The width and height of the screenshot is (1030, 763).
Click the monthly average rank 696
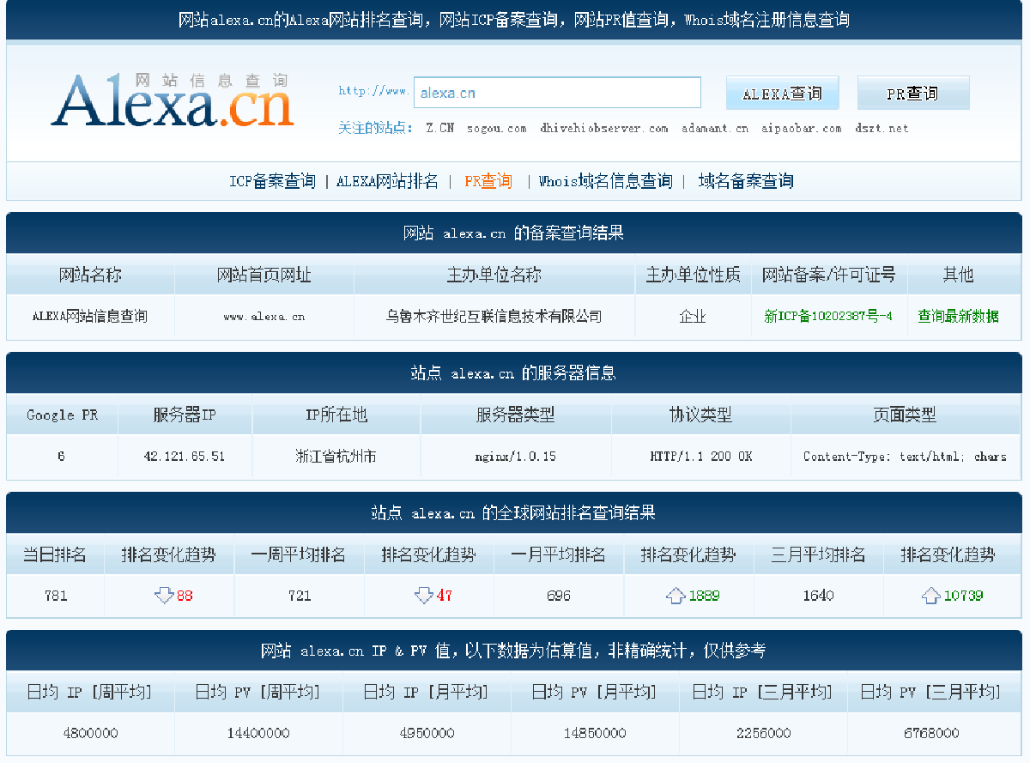pyautogui.click(x=559, y=595)
